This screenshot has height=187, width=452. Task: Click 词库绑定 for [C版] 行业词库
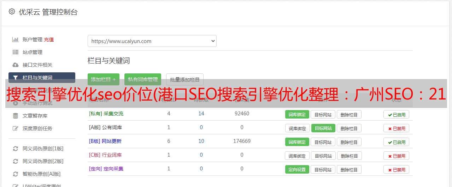tap(297, 156)
